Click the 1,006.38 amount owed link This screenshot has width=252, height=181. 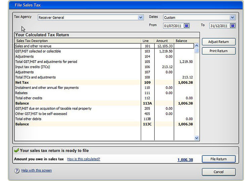pyautogui.click(x=185, y=160)
